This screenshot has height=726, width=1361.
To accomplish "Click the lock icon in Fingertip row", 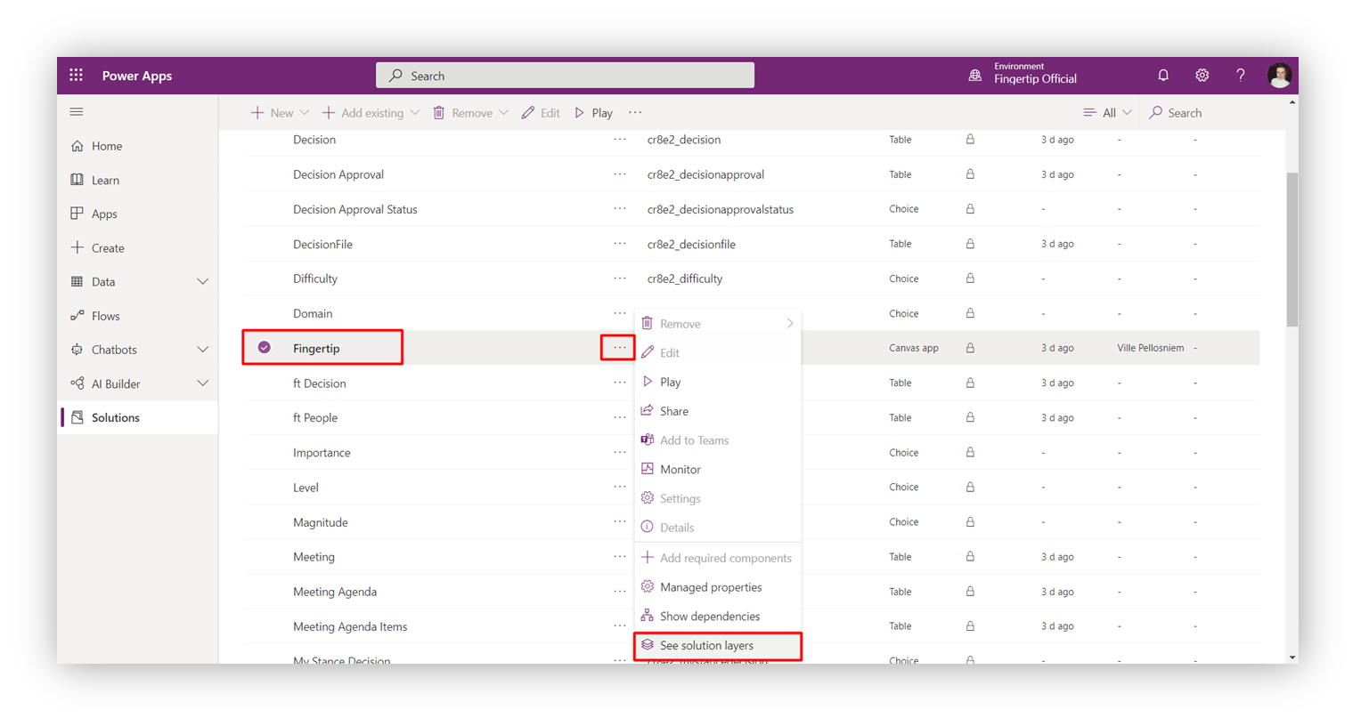I will click(x=970, y=348).
